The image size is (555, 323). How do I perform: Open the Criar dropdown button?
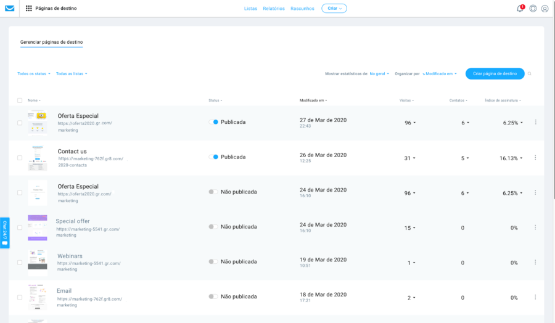(x=334, y=9)
